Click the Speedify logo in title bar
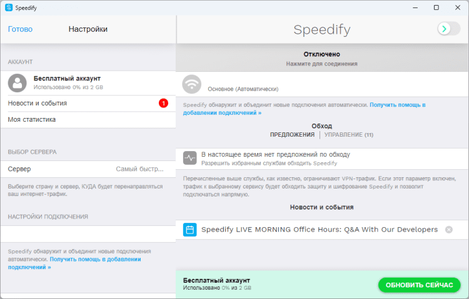This screenshot has width=469, height=299. click(x=9, y=7)
